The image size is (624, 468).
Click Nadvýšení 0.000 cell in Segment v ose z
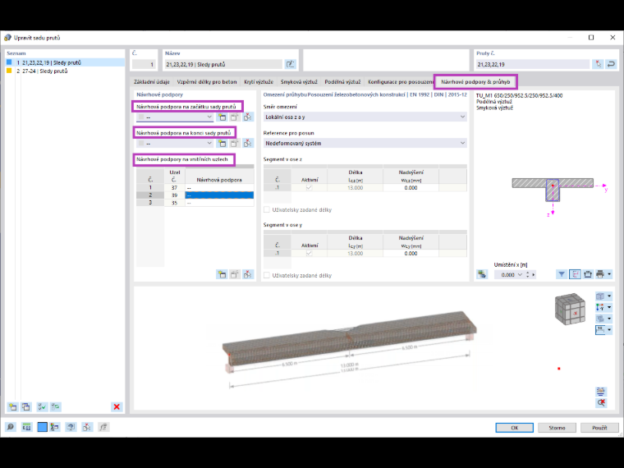411,187
